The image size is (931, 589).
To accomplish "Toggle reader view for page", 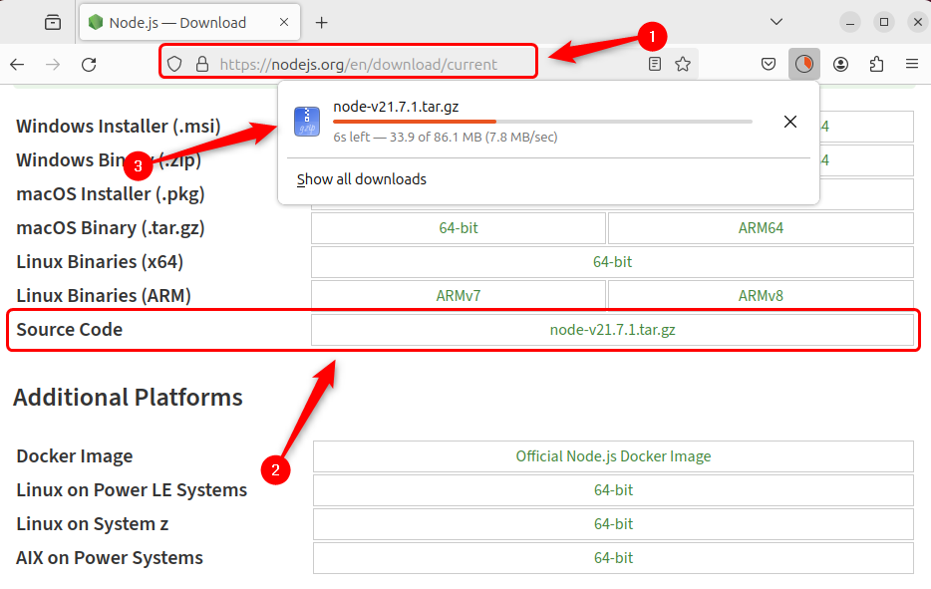I will pyautogui.click(x=654, y=64).
